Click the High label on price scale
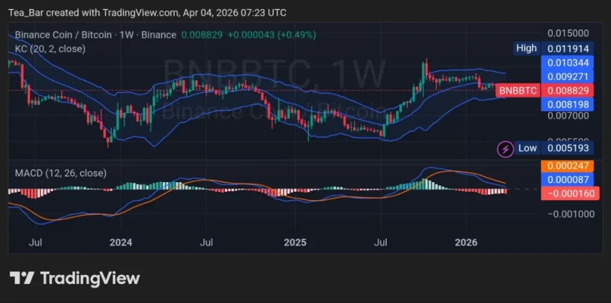Image resolution: width=611 pixels, height=303 pixels. [x=526, y=48]
